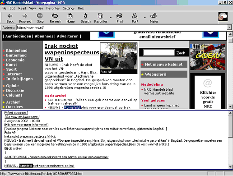The image size is (233, 176).
Task: Click lower text pane scrollbar down arrow
Action: [230, 167]
